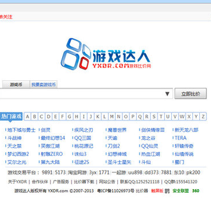Open the 第九大陆 game link

click(x=50, y=162)
